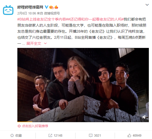This screenshot has height=139, width=152.
Task: Play the Friends video thumbnail
Action: coord(83,85)
